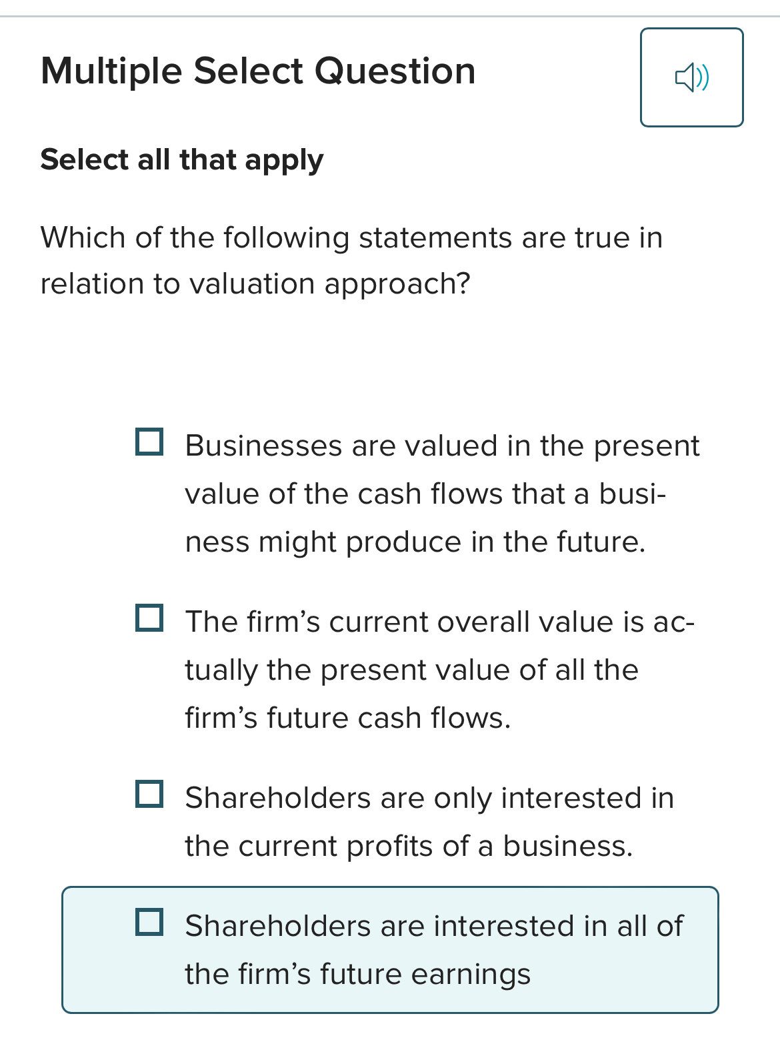Check 'Shareholders are only interested in current profits'
Image resolution: width=780 pixels, height=1044 pixels.
pyautogui.click(x=148, y=795)
